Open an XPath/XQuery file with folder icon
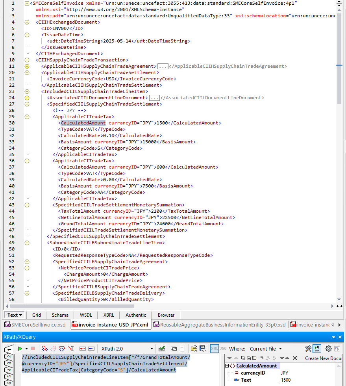The width and height of the screenshot is (346, 386). (x=194, y=349)
